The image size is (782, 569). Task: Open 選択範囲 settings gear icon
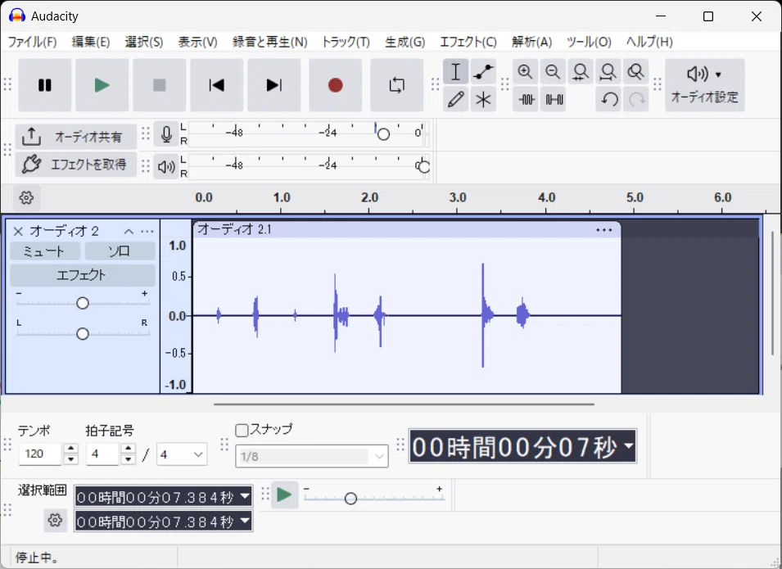pos(55,521)
